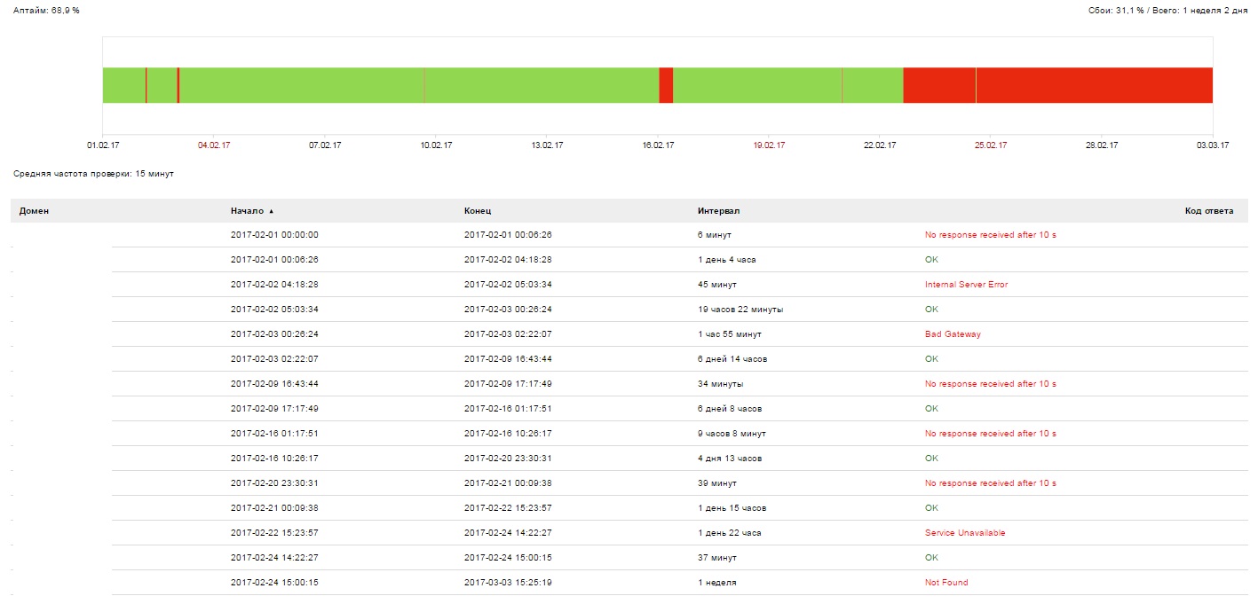Click start time 2017-02-01 00:00:00
1258x604 pixels.
coord(274,235)
